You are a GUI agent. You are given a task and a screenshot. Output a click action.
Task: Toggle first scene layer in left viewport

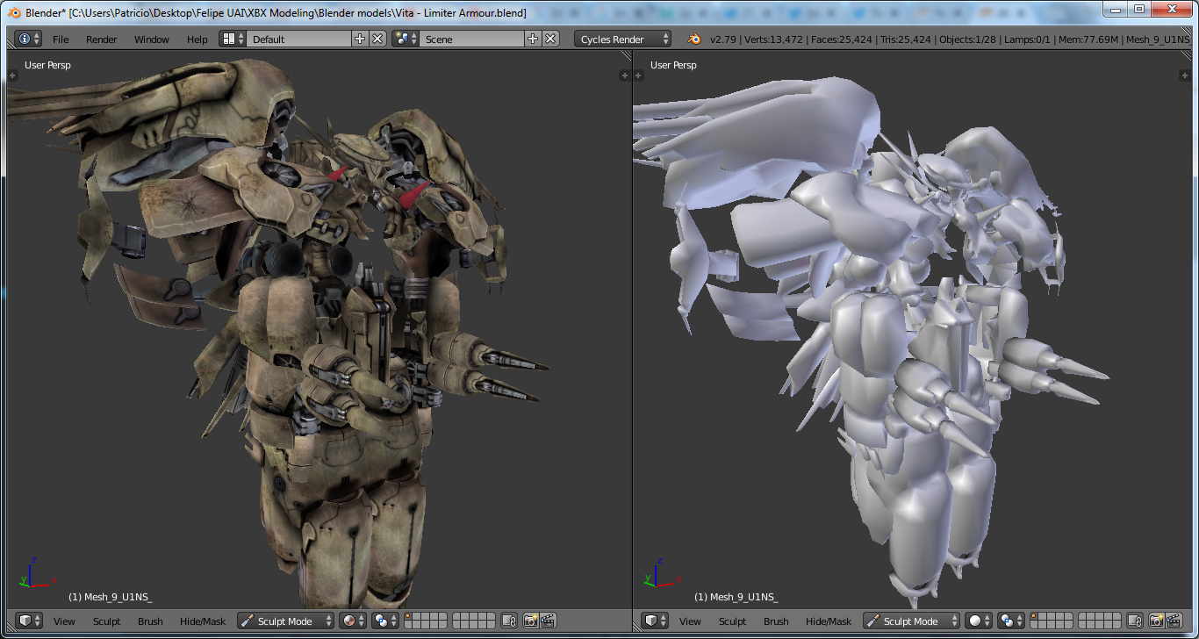click(409, 617)
